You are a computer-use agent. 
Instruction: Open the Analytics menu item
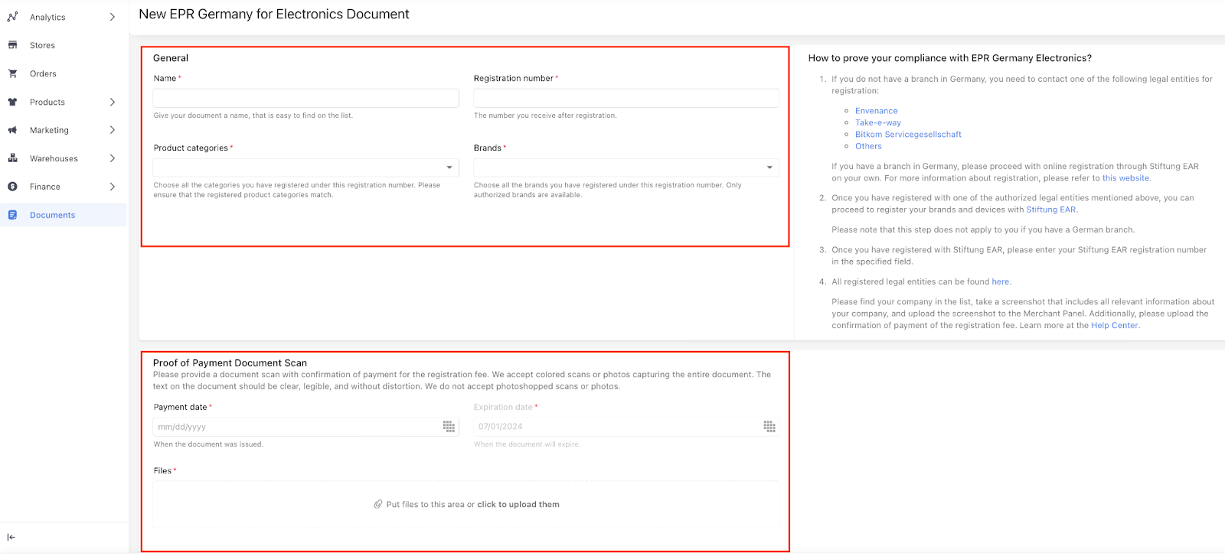[x=47, y=17]
